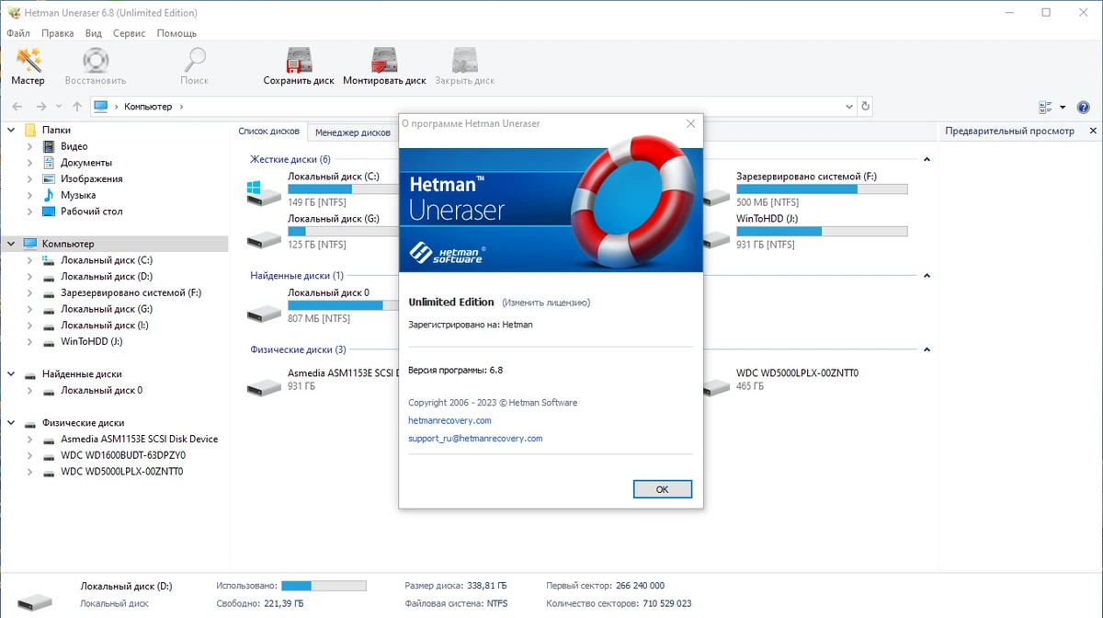Open Видео folder in tree
Image resolution: width=1103 pixels, height=618 pixels.
pyautogui.click(x=74, y=146)
